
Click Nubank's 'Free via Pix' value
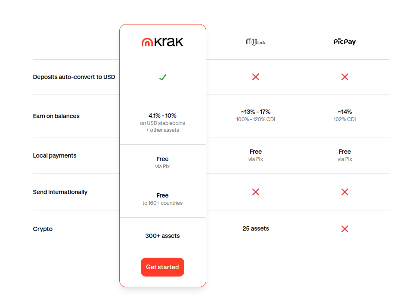click(256, 155)
